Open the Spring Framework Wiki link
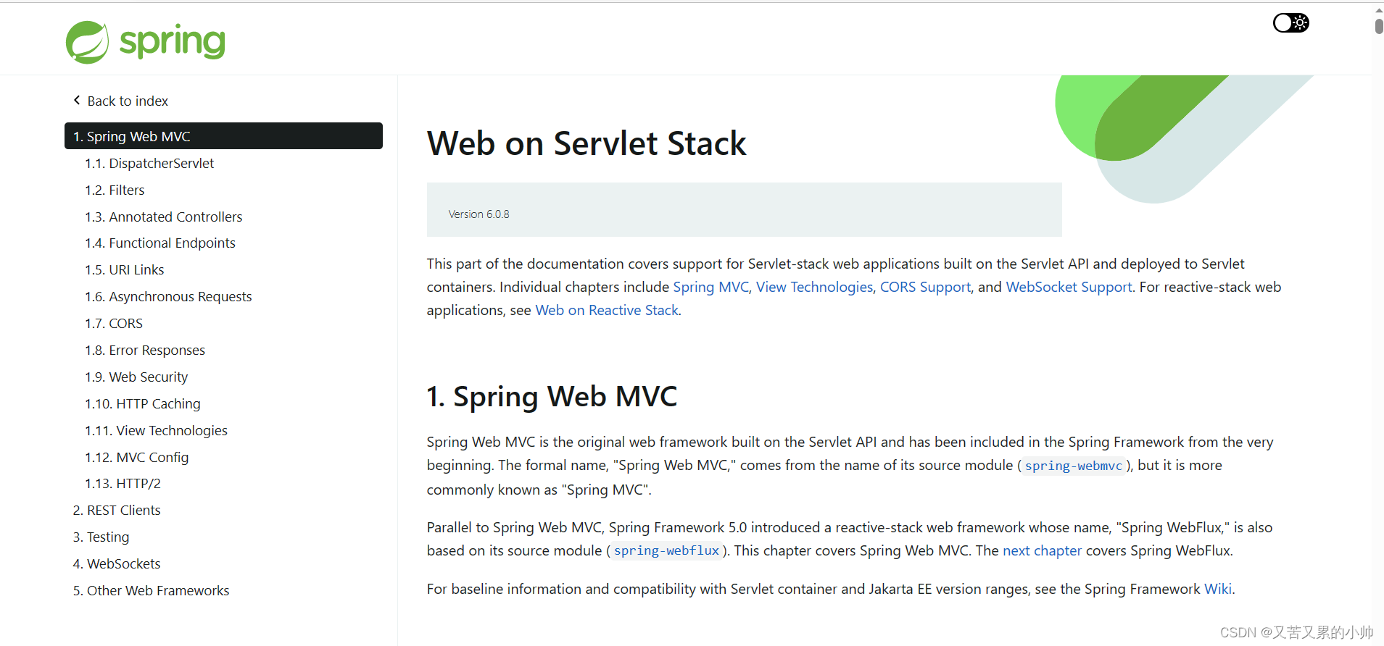The width and height of the screenshot is (1384, 646). tap(1217, 590)
